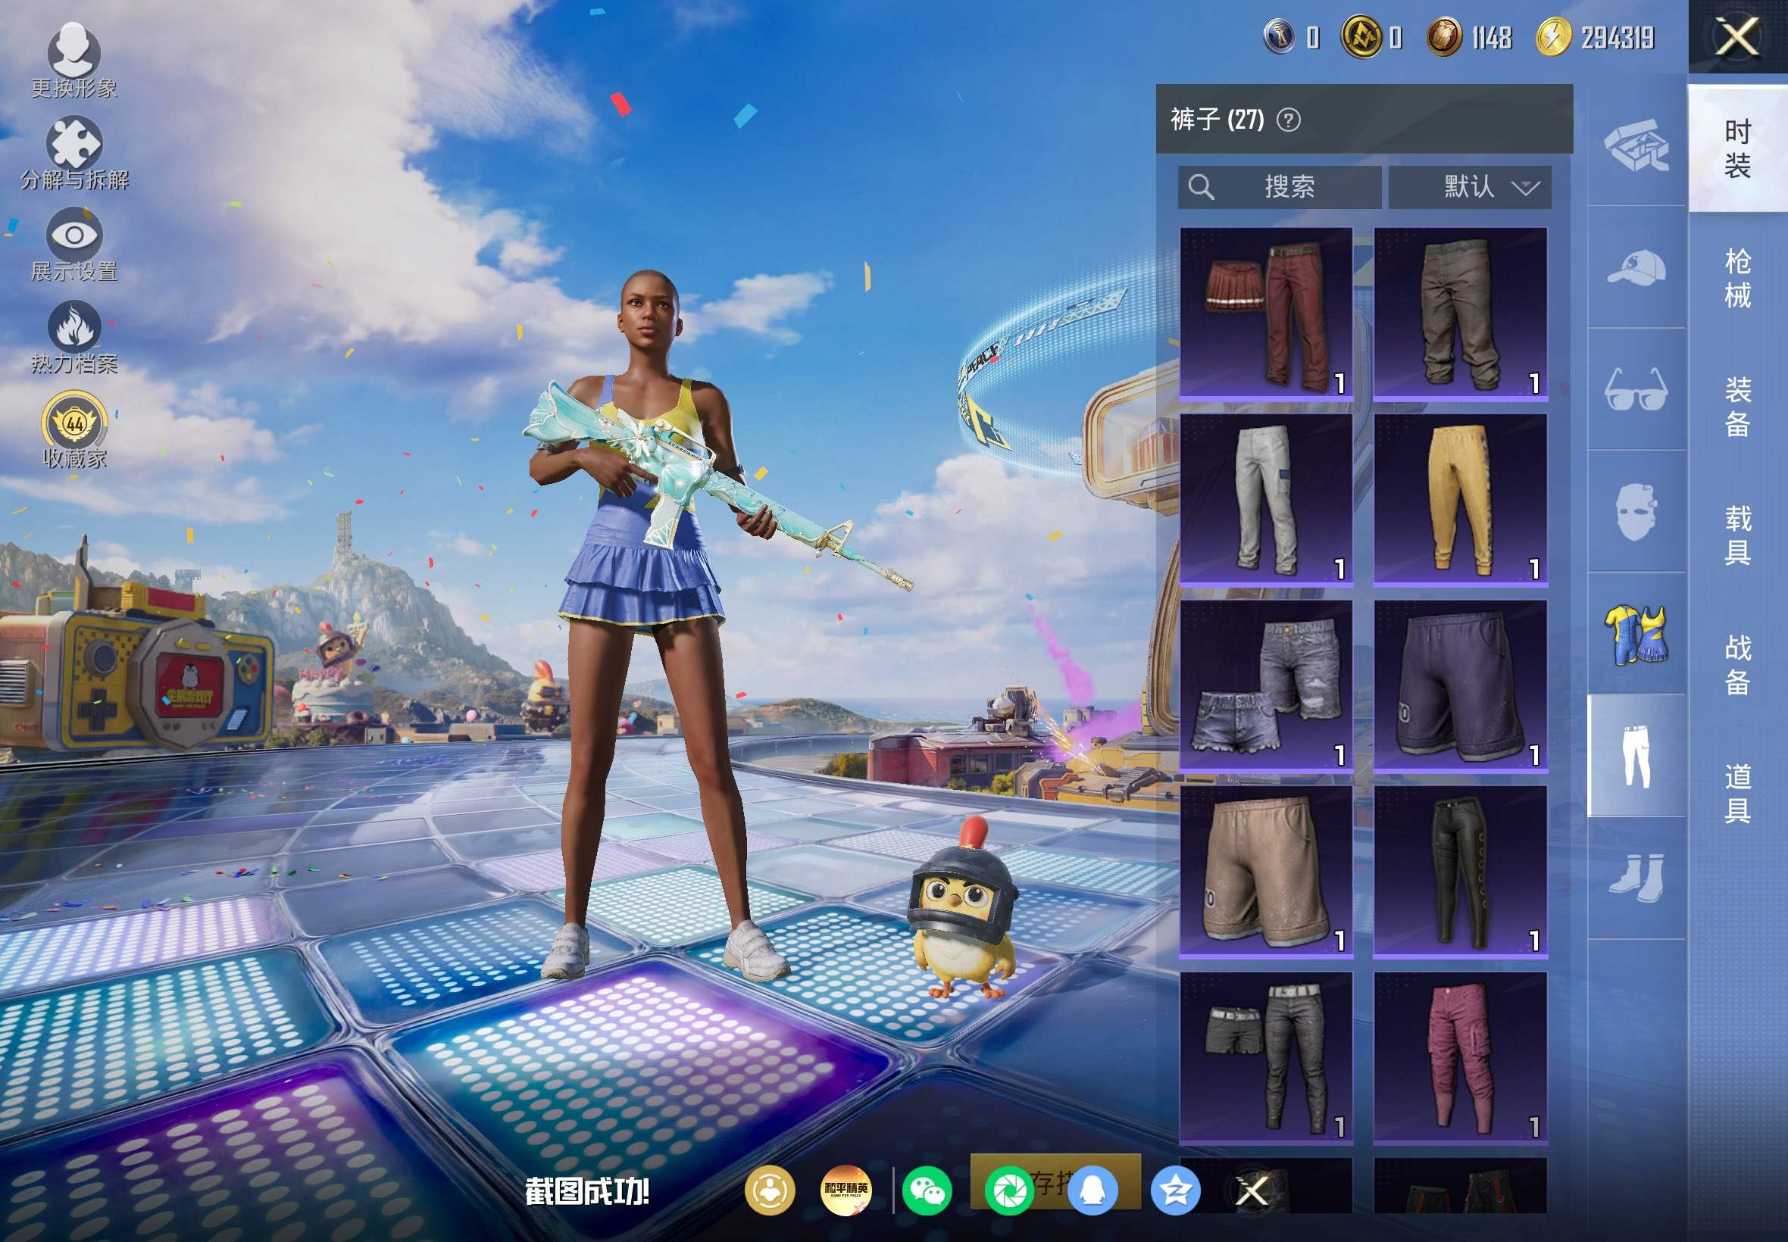This screenshot has height=1242, width=1788.
Task: Select the open box all-items category icon
Action: (1636, 145)
